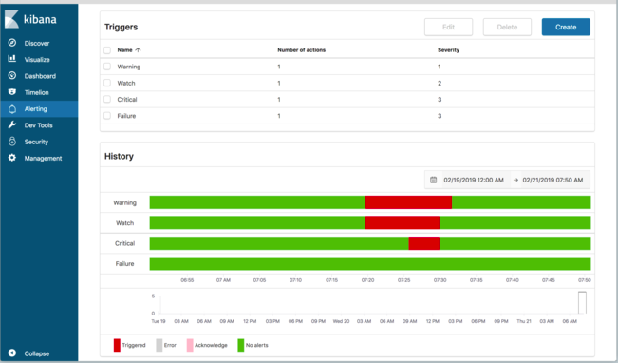The width and height of the screenshot is (618, 363).
Task: Open Visualize via its bar chart icon
Action: pyautogui.click(x=12, y=59)
